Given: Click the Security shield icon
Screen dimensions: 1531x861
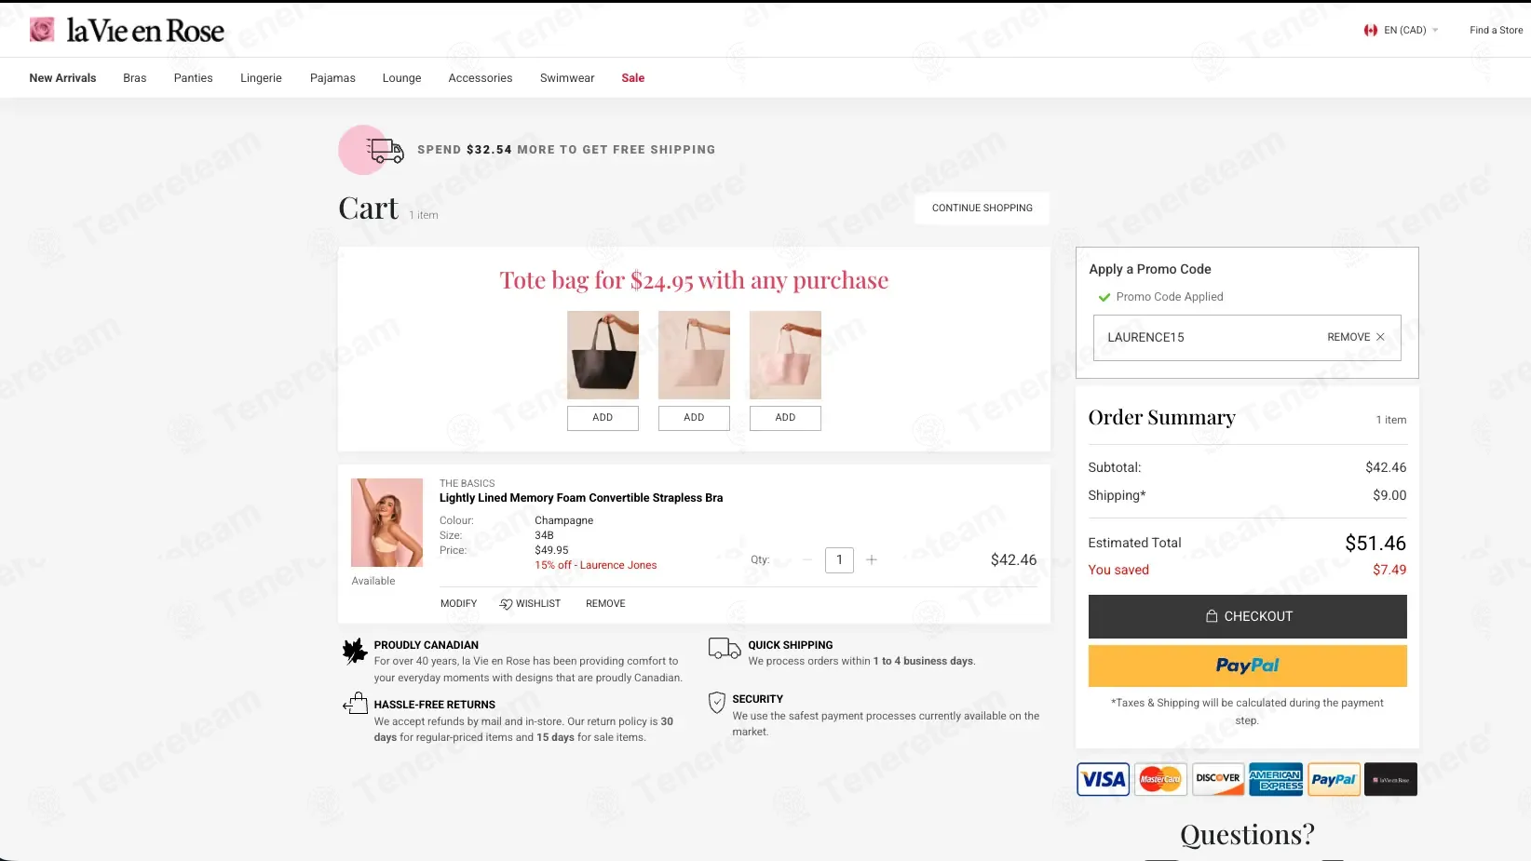Looking at the screenshot, I should pos(717,703).
